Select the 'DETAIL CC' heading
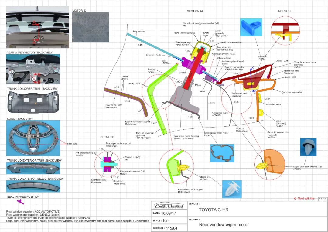Screen dimensions: 328x232 pos(285,11)
